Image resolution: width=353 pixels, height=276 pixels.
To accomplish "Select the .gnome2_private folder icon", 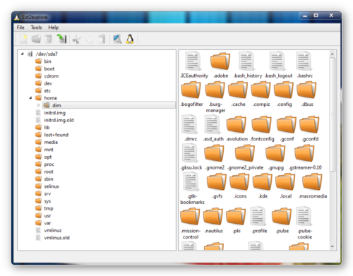I will pyautogui.click(x=245, y=153).
